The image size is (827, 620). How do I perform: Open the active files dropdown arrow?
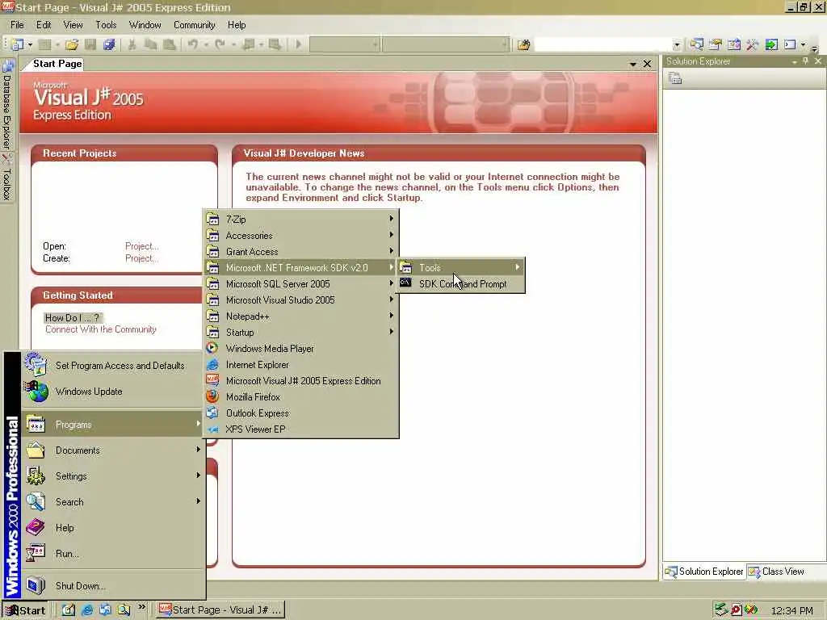632,65
